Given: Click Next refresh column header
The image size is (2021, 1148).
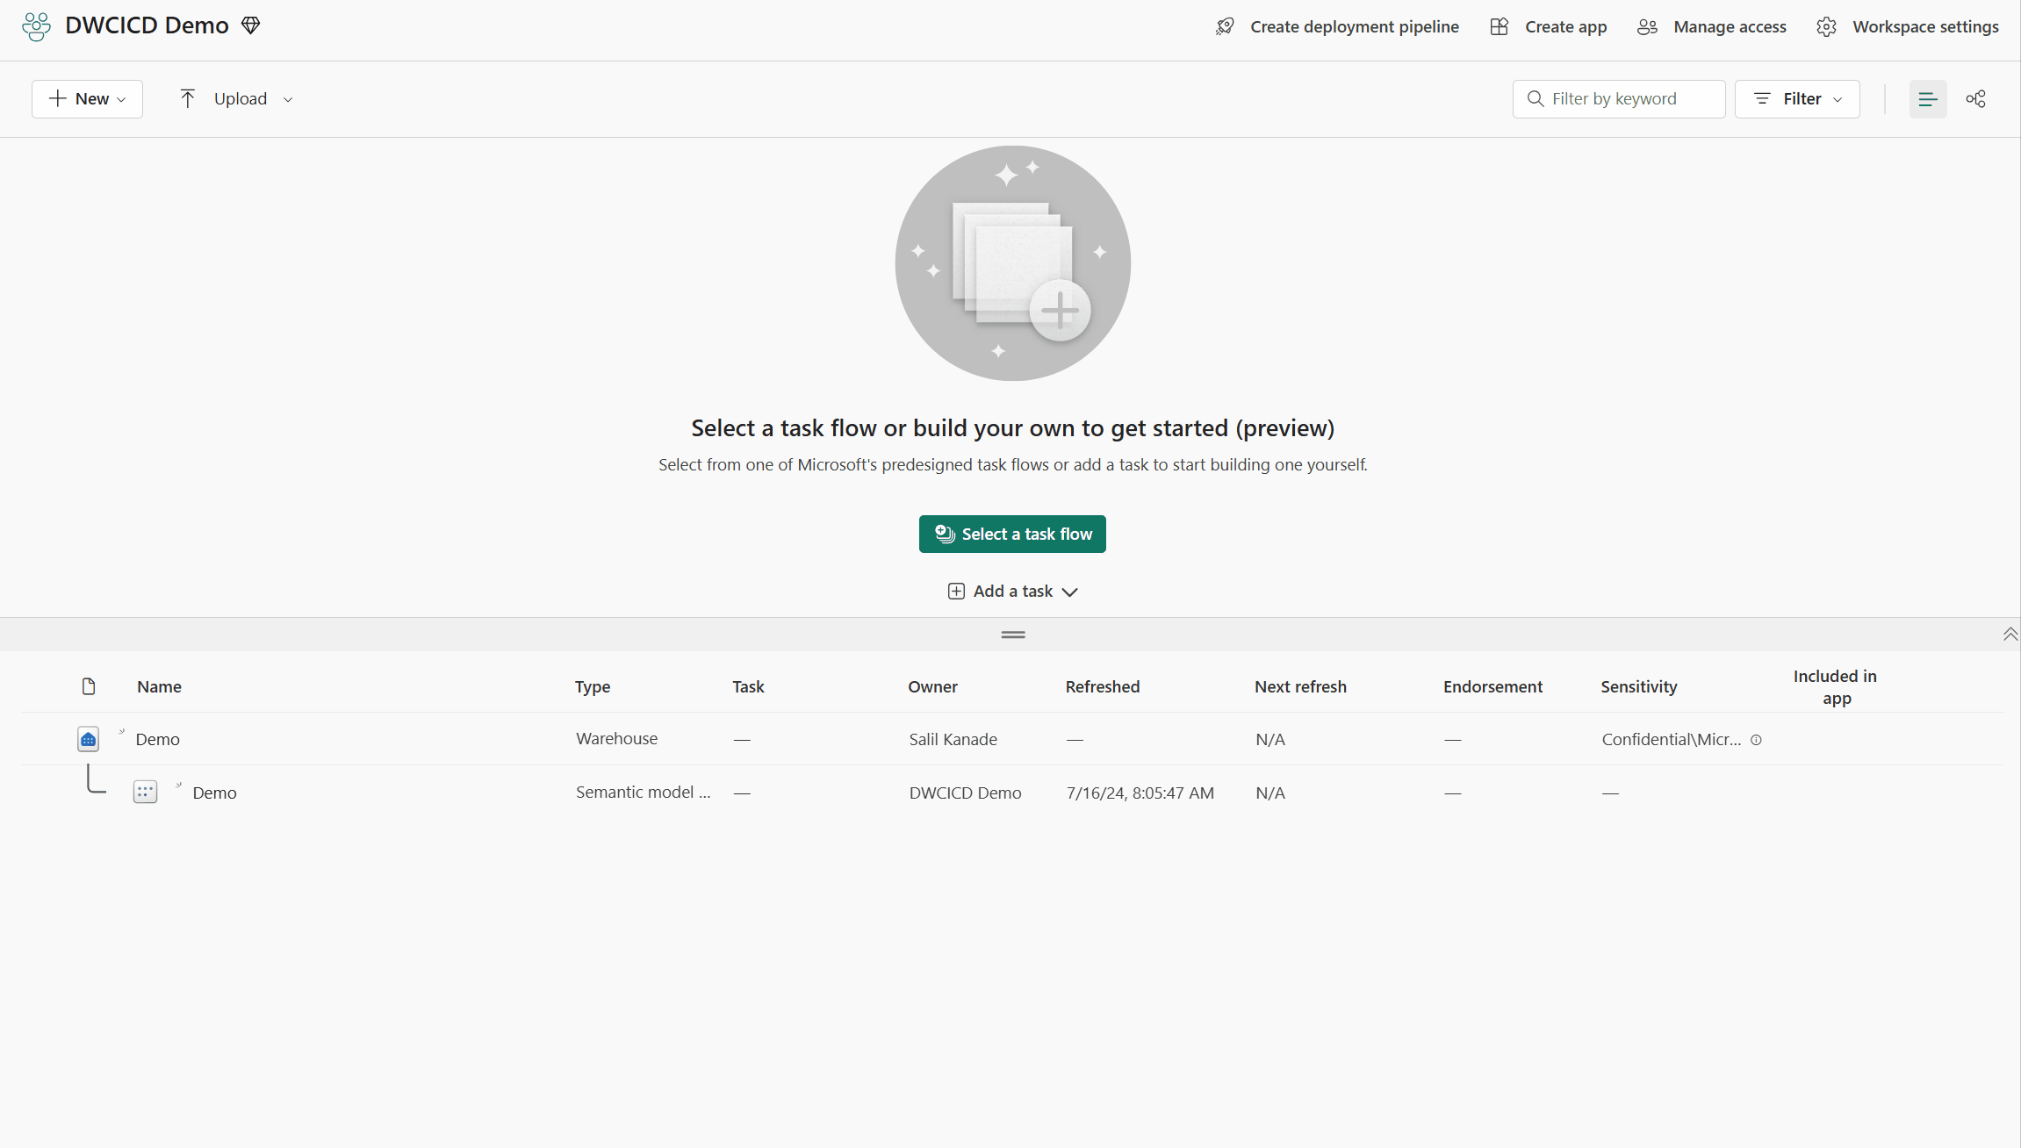Looking at the screenshot, I should [x=1300, y=686].
